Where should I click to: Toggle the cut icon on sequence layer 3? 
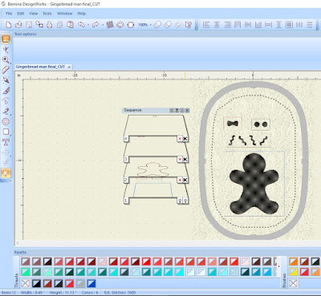pos(185,160)
